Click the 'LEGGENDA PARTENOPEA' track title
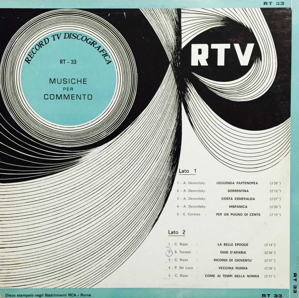The height and width of the screenshot is (298, 299). pos(237,183)
